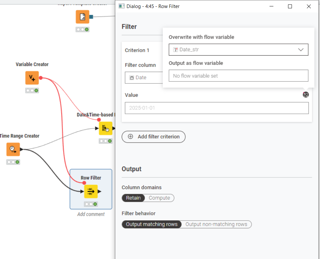This screenshot has width=320, height=259.
Task: Select Retain for column domains
Action: click(133, 198)
